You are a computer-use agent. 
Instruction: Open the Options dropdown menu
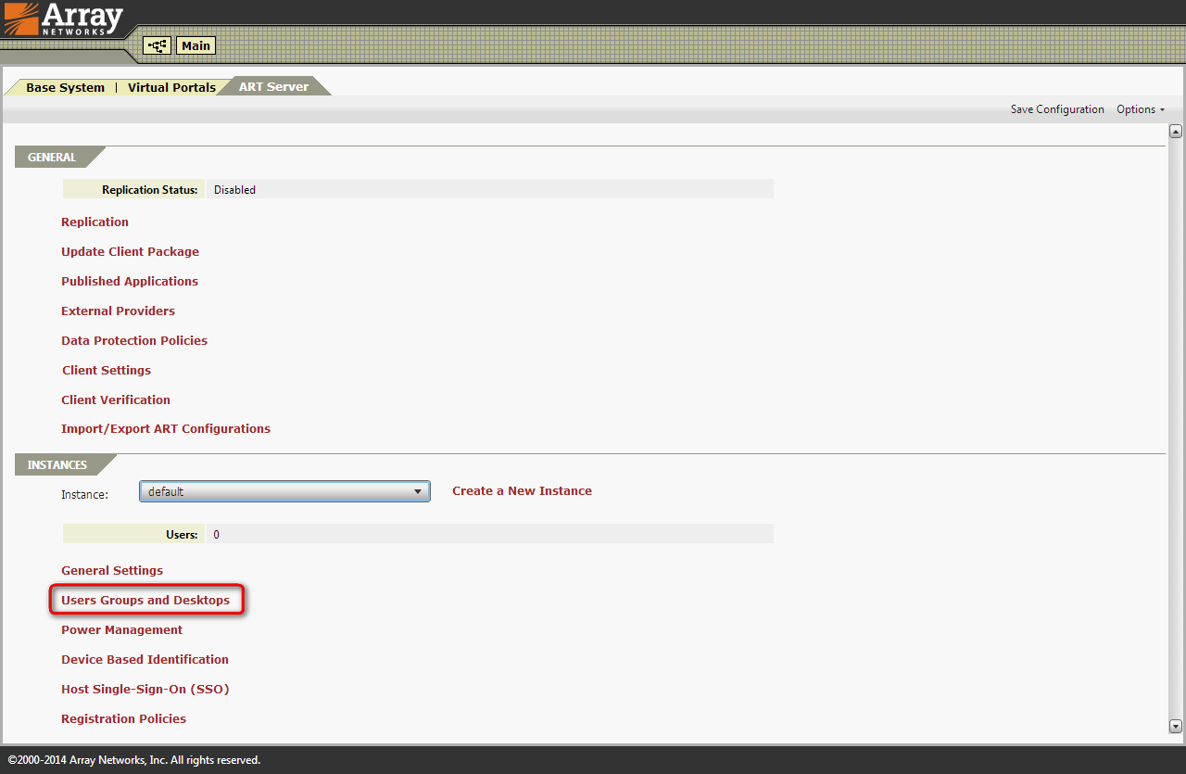[x=1141, y=109]
